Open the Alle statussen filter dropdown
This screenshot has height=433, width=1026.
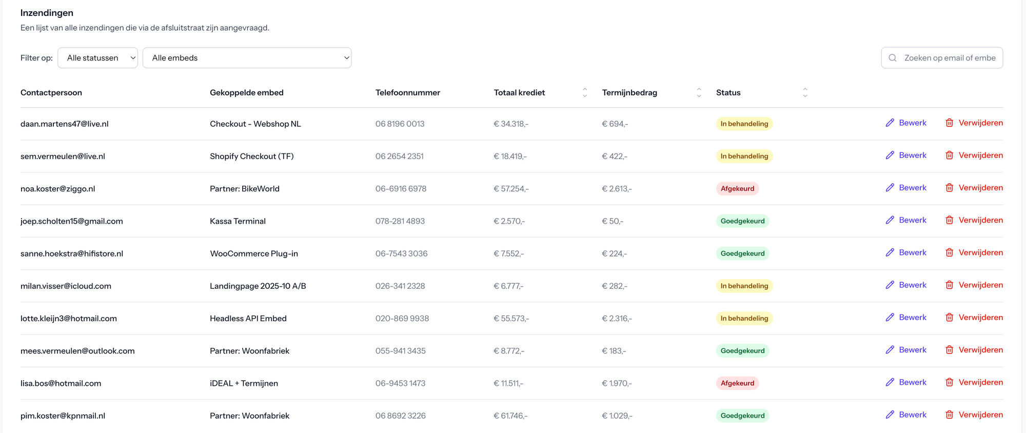pyautogui.click(x=97, y=58)
